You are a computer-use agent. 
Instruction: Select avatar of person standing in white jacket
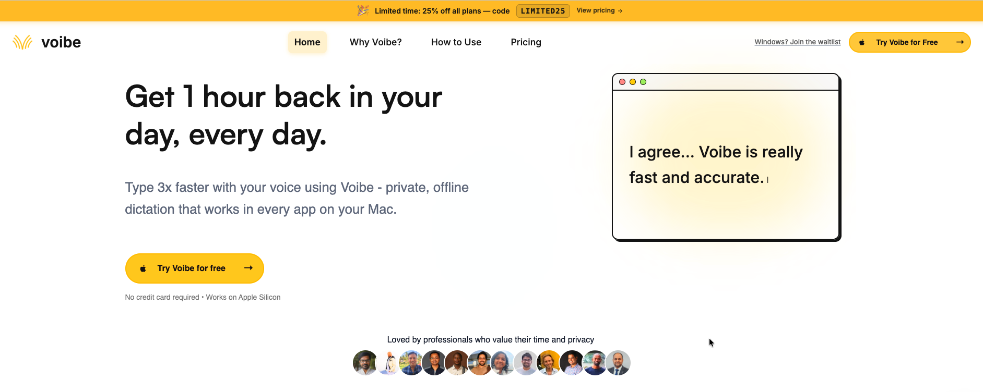(x=388, y=363)
